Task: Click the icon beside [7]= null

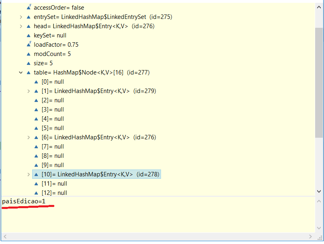Action: 36,147
